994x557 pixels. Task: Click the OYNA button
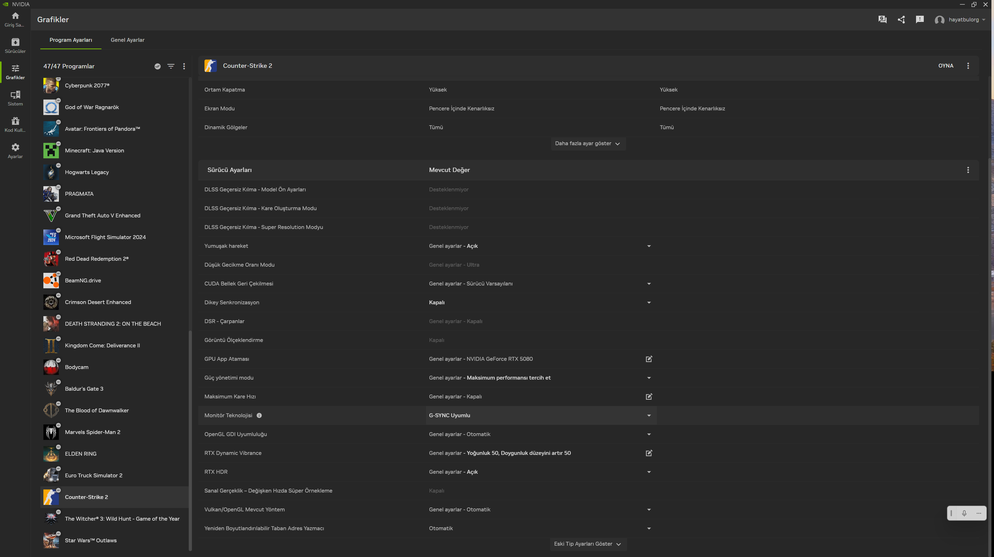pos(945,66)
